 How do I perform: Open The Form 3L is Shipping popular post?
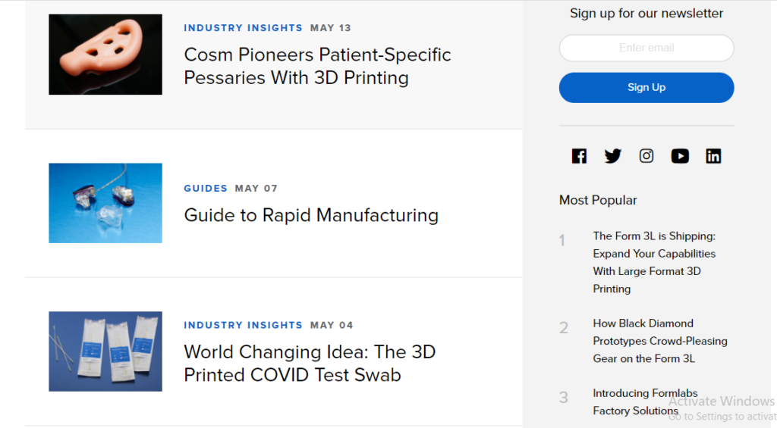pos(654,262)
